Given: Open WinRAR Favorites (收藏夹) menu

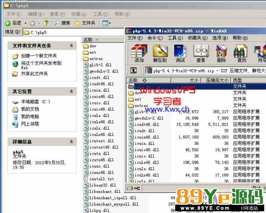Looking at the screenshot, I should [x=198, y=38].
